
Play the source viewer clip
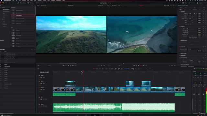71,65
